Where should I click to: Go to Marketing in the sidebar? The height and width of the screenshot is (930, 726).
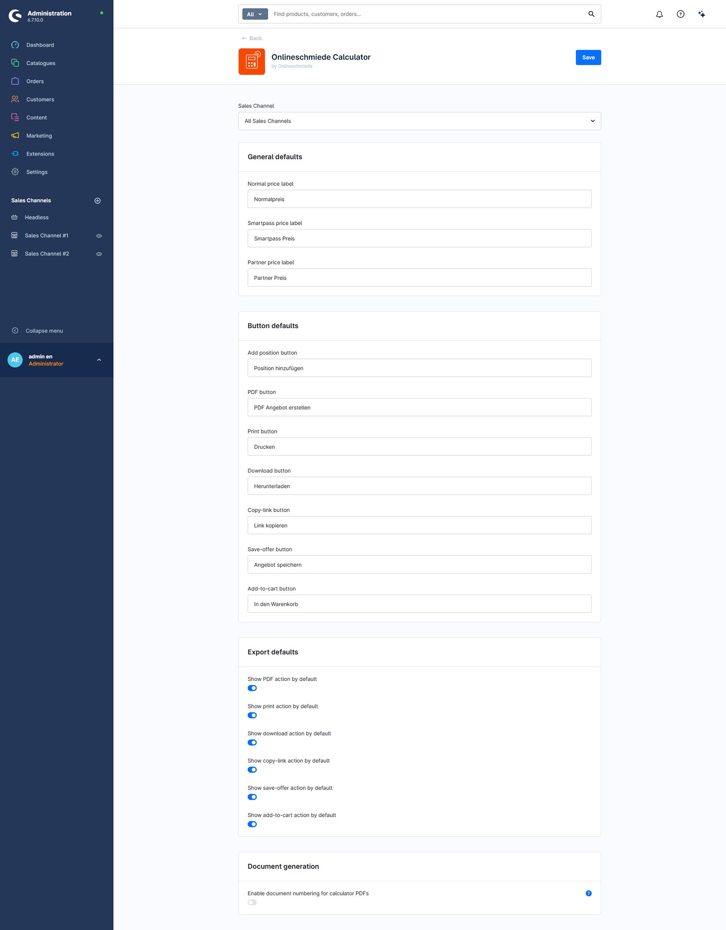point(39,135)
